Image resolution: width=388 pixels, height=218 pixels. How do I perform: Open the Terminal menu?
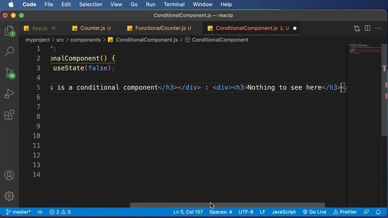pos(174,4)
